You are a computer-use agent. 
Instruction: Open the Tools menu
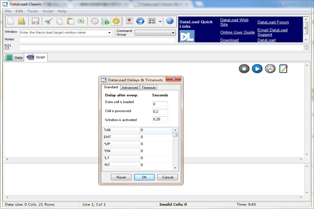coord(33,11)
